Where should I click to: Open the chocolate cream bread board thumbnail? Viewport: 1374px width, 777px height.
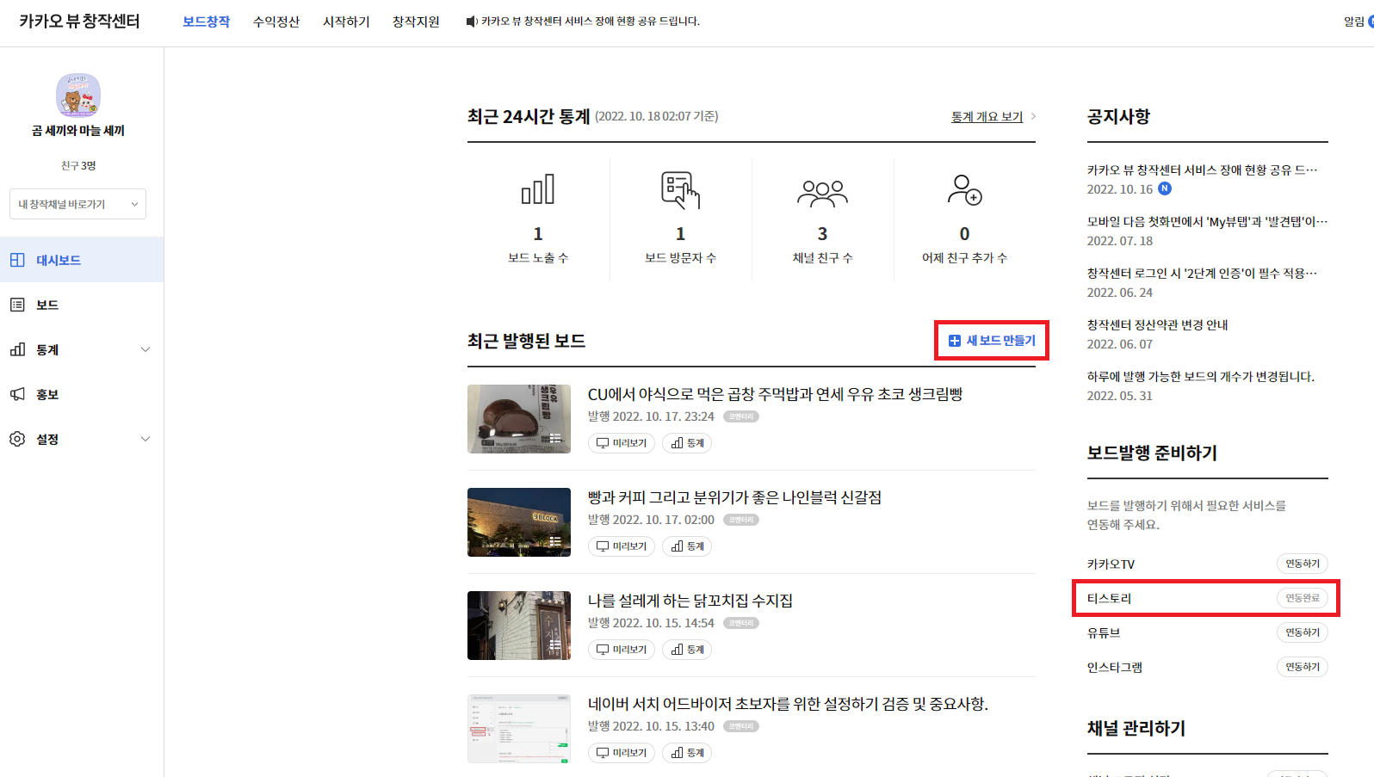pyautogui.click(x=519, y=419)
